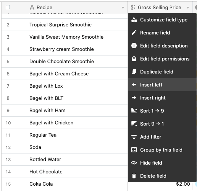Click the Duplicate field copy icon
Viewport: 197px width, 191px height.
(134, 72)
